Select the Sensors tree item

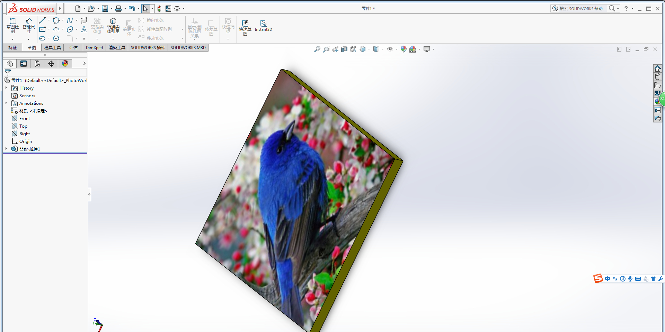coord(27,96)
